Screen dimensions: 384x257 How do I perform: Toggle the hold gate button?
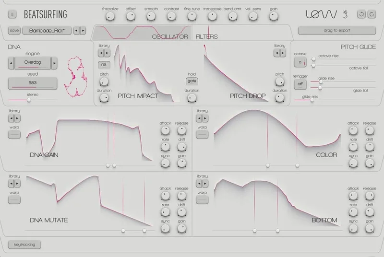(x=192, y=81)
